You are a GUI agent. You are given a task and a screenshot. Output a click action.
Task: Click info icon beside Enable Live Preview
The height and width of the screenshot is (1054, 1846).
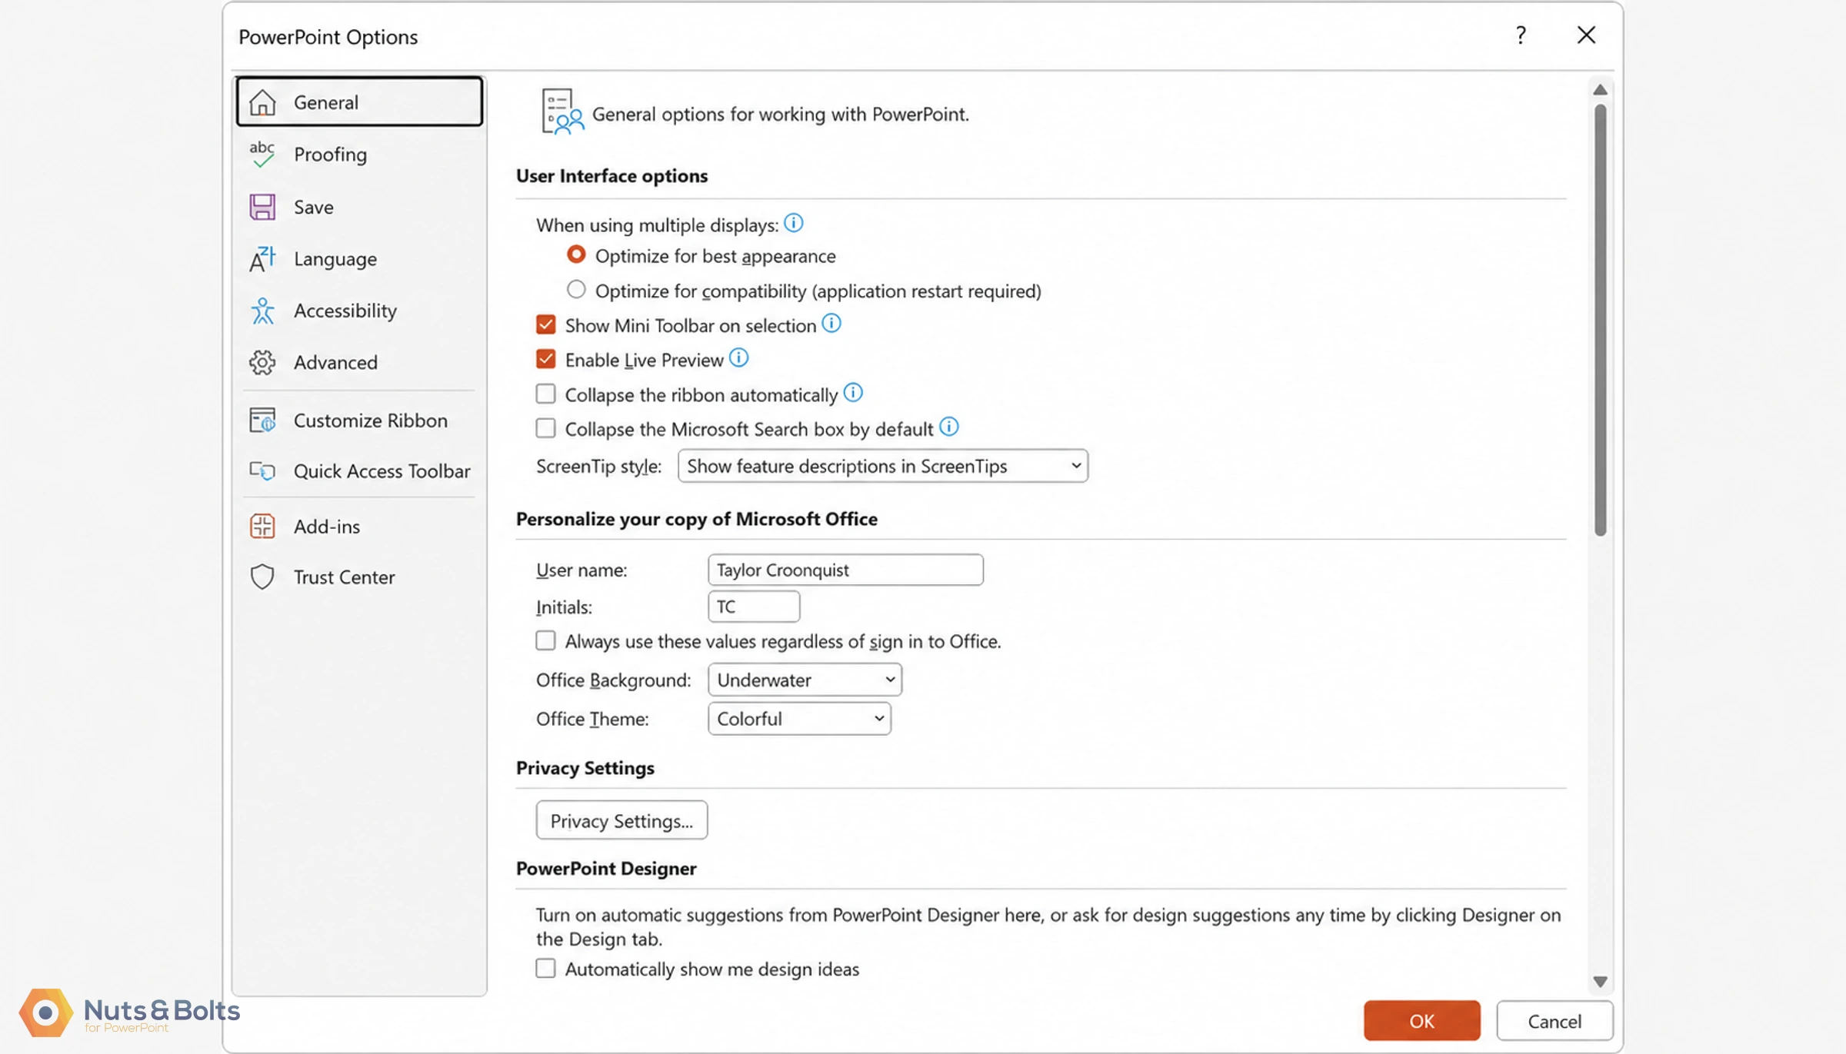pyautogui.click(x=738, y=357)
